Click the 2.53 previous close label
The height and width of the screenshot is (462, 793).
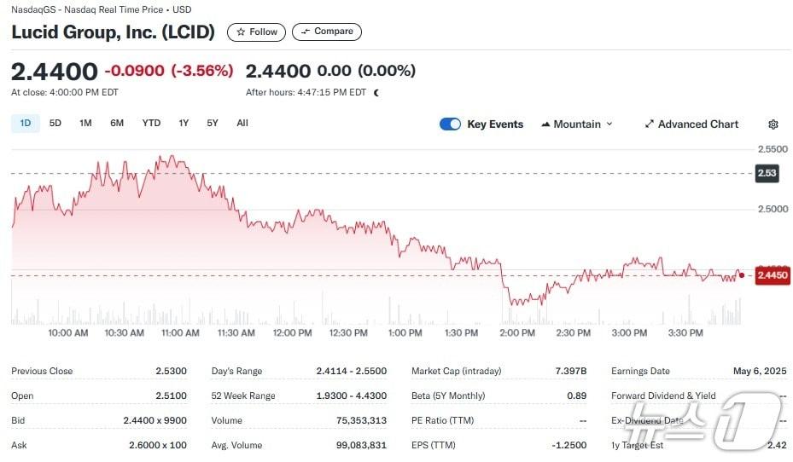767,174
